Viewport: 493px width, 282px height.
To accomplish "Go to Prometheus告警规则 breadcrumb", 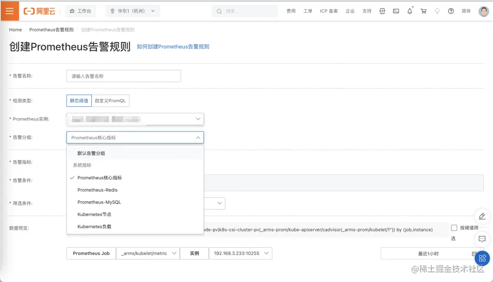I will click(x=51, y=30).
